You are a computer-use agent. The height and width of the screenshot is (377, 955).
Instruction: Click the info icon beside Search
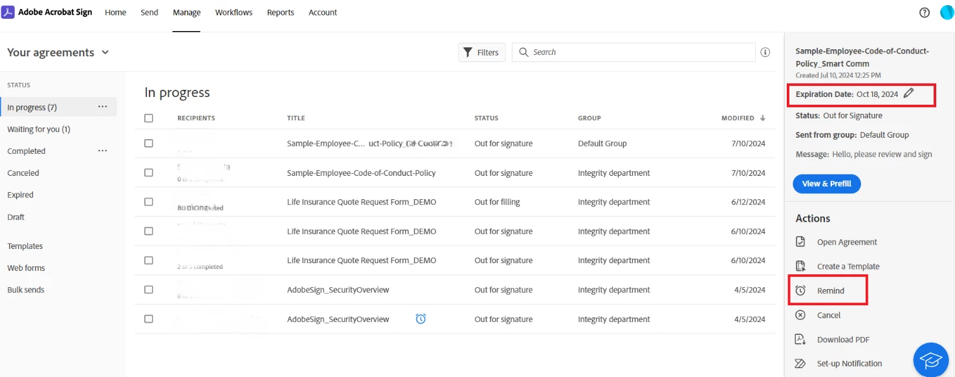(765, 52)
